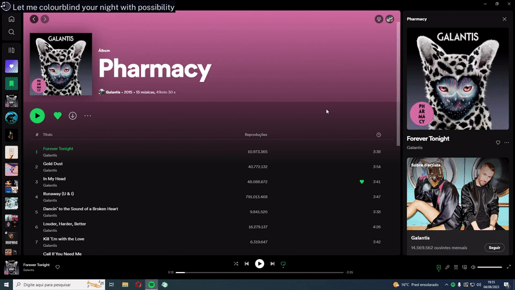
Task: Click Galantis under Forever Tonight in right panel
Action: pyautogui.click(x=415, y=148)
